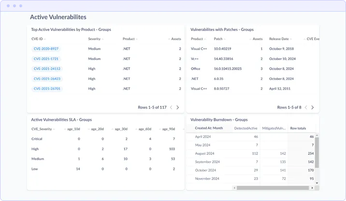Click the 'Rows 1-5 of 117' label
Viewport: 346px width, 201px height.
[x=152, y=108]
